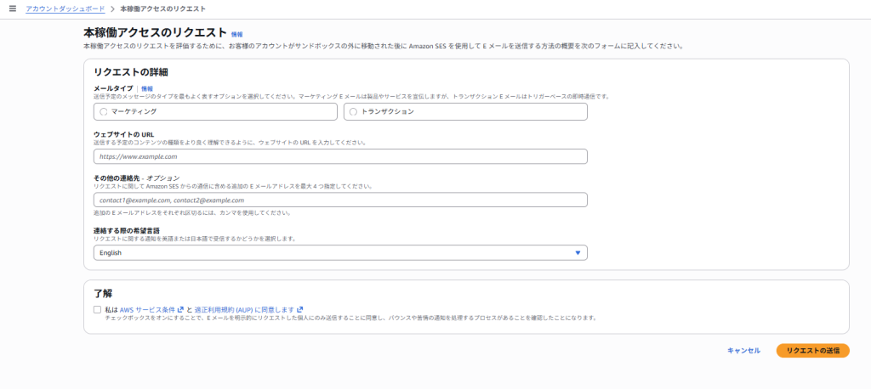Click the breadcrumb chevron separator

[x=112, y=8]
